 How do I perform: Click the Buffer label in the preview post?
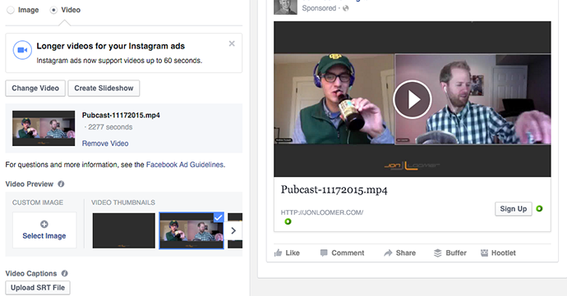click(456, 253)
